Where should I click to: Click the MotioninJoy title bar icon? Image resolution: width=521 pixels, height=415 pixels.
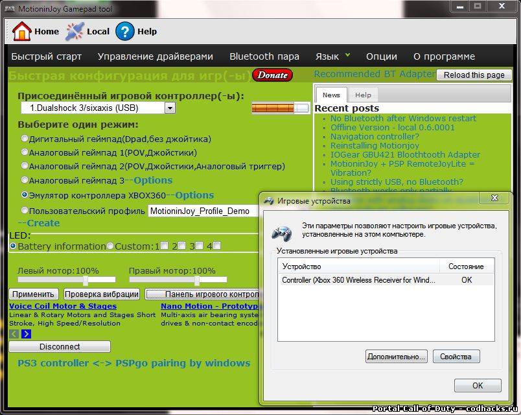click(x=10, y=9)
